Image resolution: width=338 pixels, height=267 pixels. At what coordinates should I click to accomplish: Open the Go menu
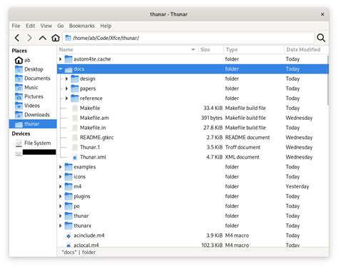click(x=61, y=26)
